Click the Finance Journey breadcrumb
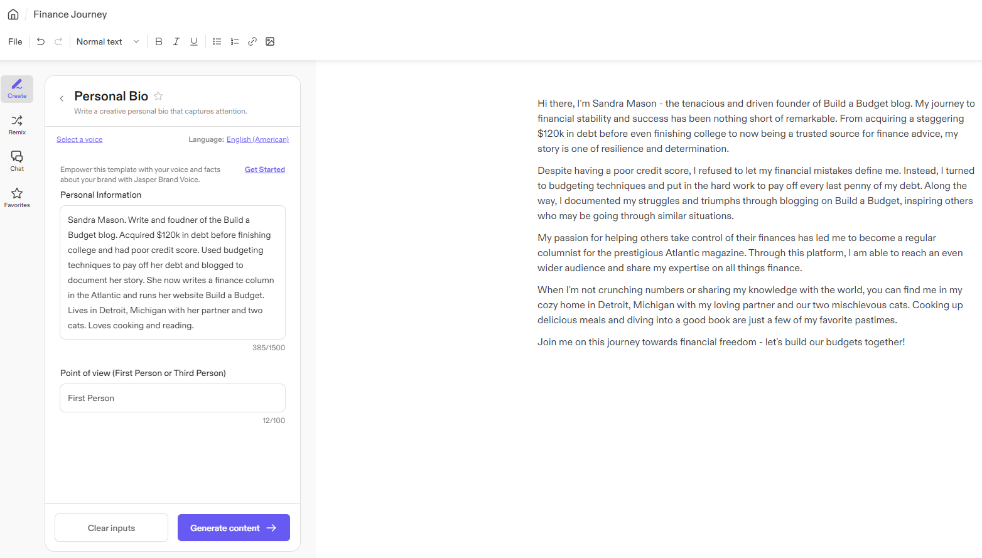Screen dimensions: 982x558 pyautogui.click(x=70, y=14)
